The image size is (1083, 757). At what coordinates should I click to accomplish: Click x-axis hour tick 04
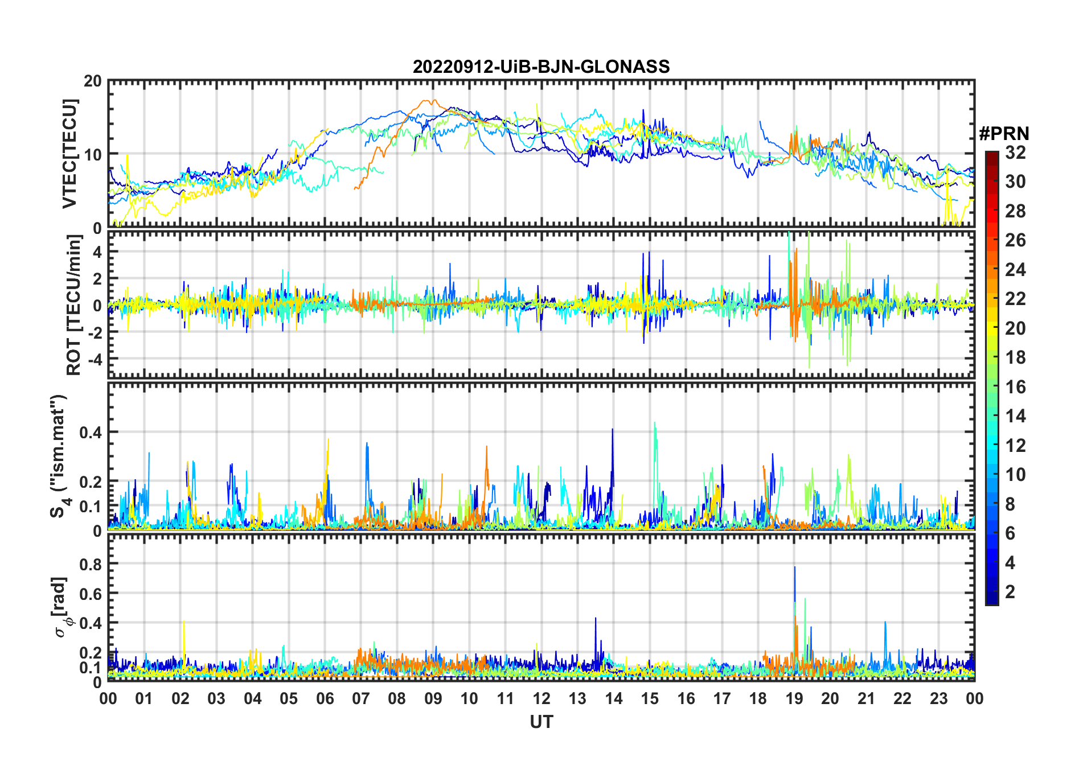(253, 698)
